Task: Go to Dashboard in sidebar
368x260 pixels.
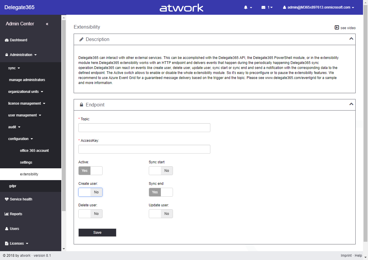Action: click(x=19, y=40)
